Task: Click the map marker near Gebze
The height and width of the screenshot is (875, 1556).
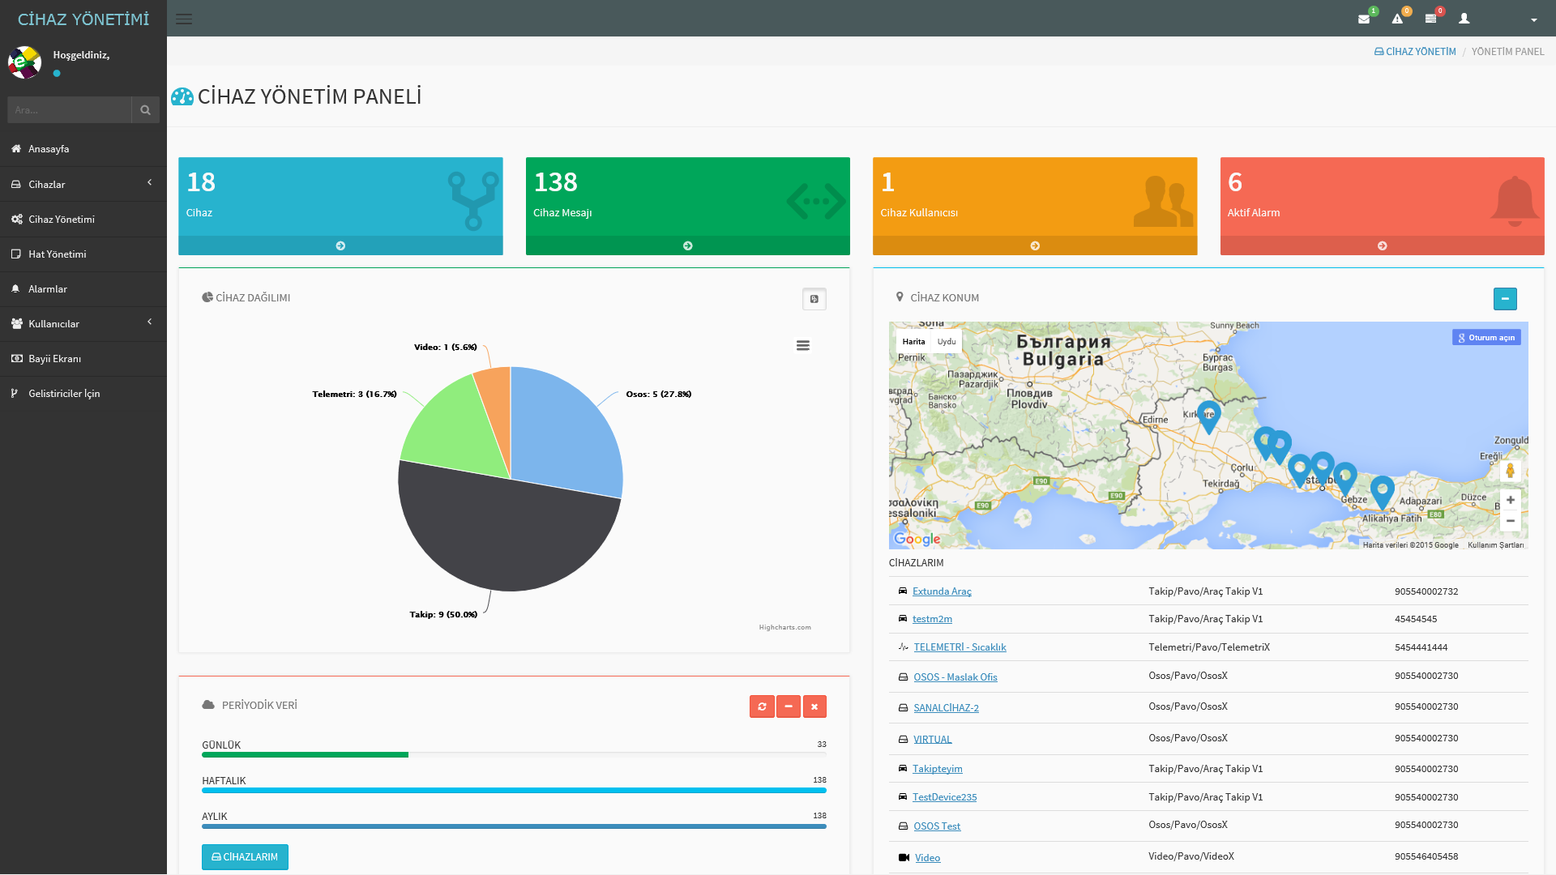Action: click(1345, 478)
